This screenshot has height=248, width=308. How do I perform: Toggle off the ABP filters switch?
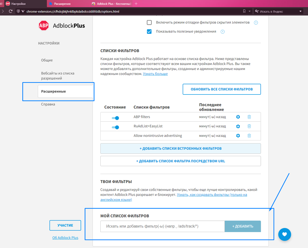click(115, 118)
